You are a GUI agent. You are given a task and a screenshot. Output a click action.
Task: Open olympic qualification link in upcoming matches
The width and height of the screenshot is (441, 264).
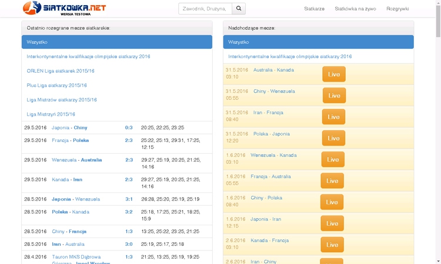point(290,57)
